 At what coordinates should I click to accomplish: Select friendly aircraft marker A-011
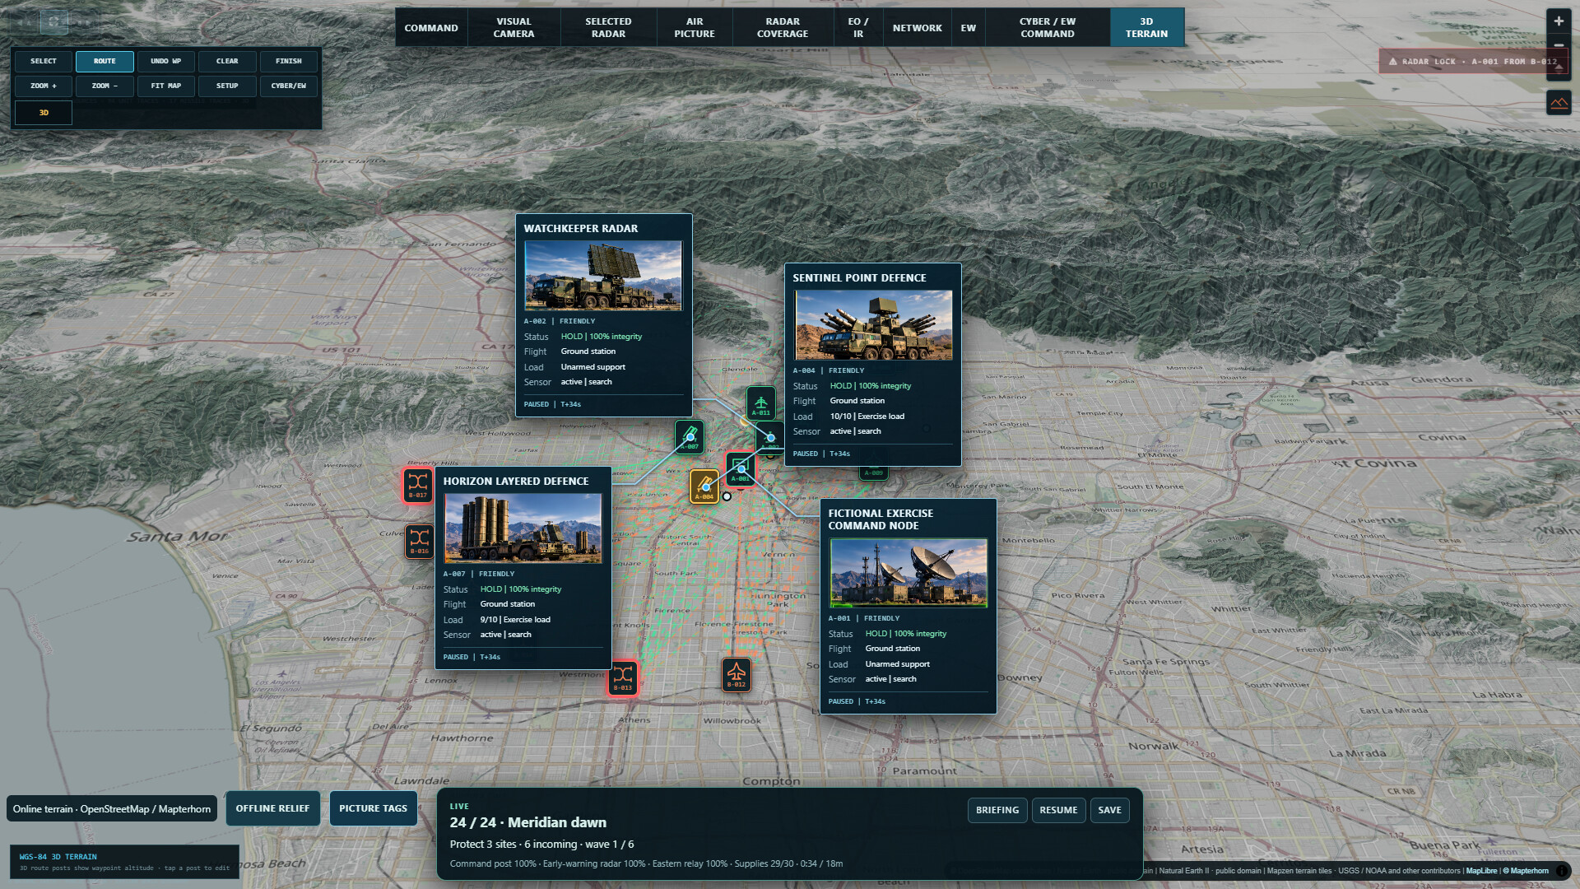(x=760, y=403)
